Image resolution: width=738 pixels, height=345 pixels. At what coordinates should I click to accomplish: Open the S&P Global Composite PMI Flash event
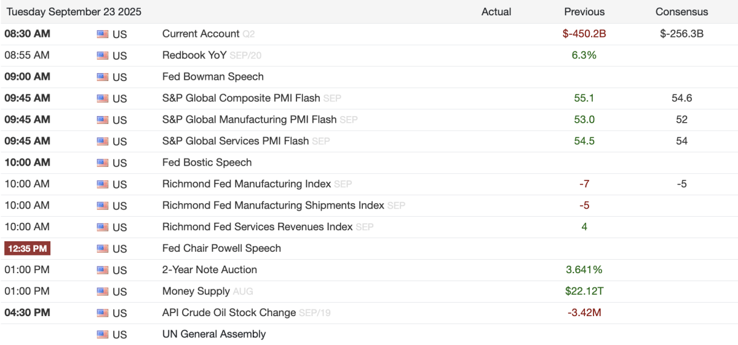click(241, 98)
